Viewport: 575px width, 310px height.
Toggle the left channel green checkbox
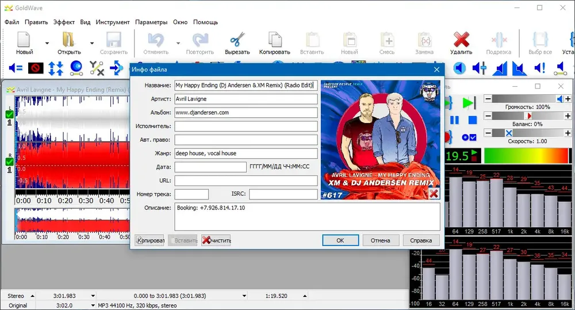10,114
